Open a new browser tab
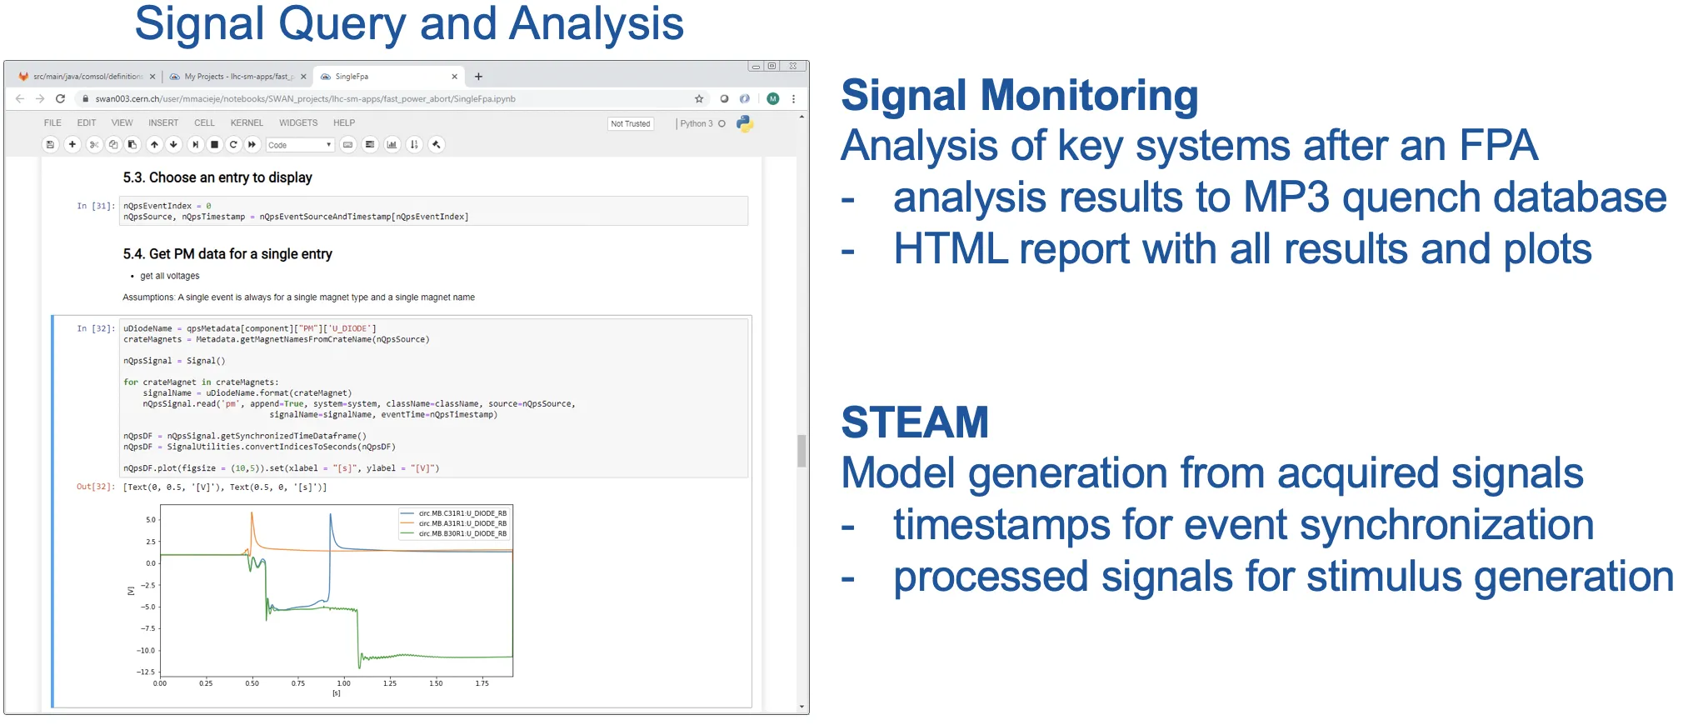The height and width of the screenshot is (725, 1683). (478, 77)
